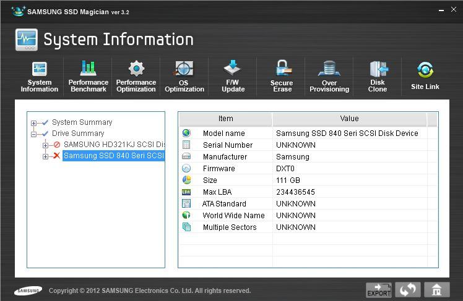
Task: Click the EXPORT button
Action: tap(379, 290)
